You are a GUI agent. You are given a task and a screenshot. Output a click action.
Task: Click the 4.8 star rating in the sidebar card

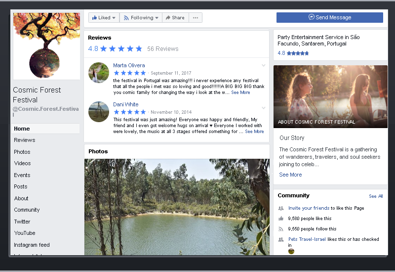click(x=293, y=53)
